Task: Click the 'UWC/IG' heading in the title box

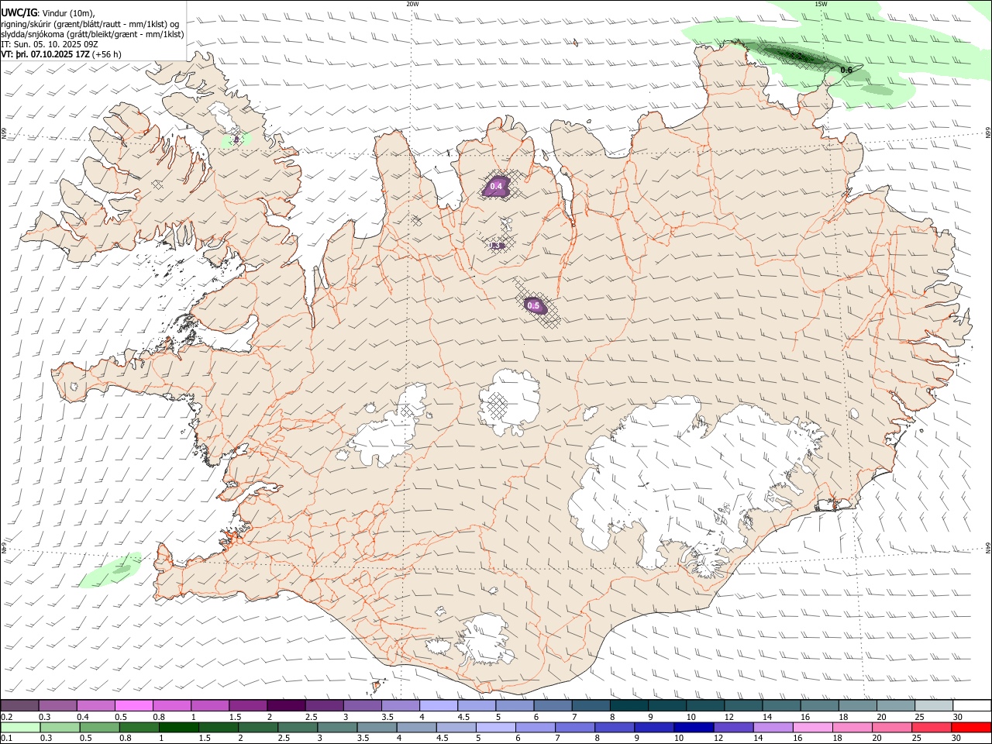Action: point(19,13)
